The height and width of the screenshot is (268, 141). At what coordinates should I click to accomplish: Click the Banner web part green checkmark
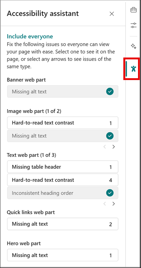110,91
